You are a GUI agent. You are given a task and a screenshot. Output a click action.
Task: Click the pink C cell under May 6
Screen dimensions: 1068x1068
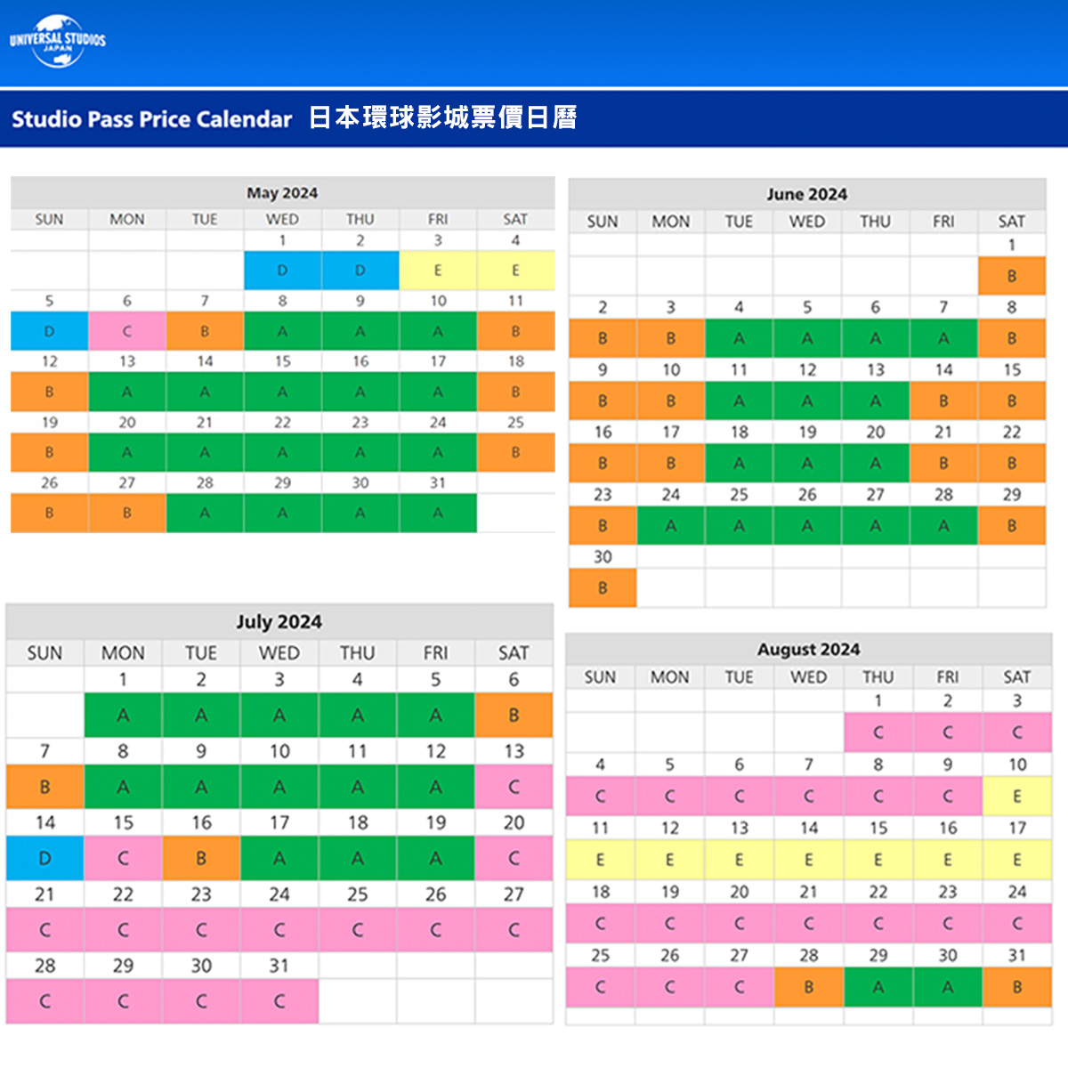pyautogui.click(x=127, y=331)
